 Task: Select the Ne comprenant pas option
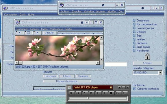tap(134, 24)
